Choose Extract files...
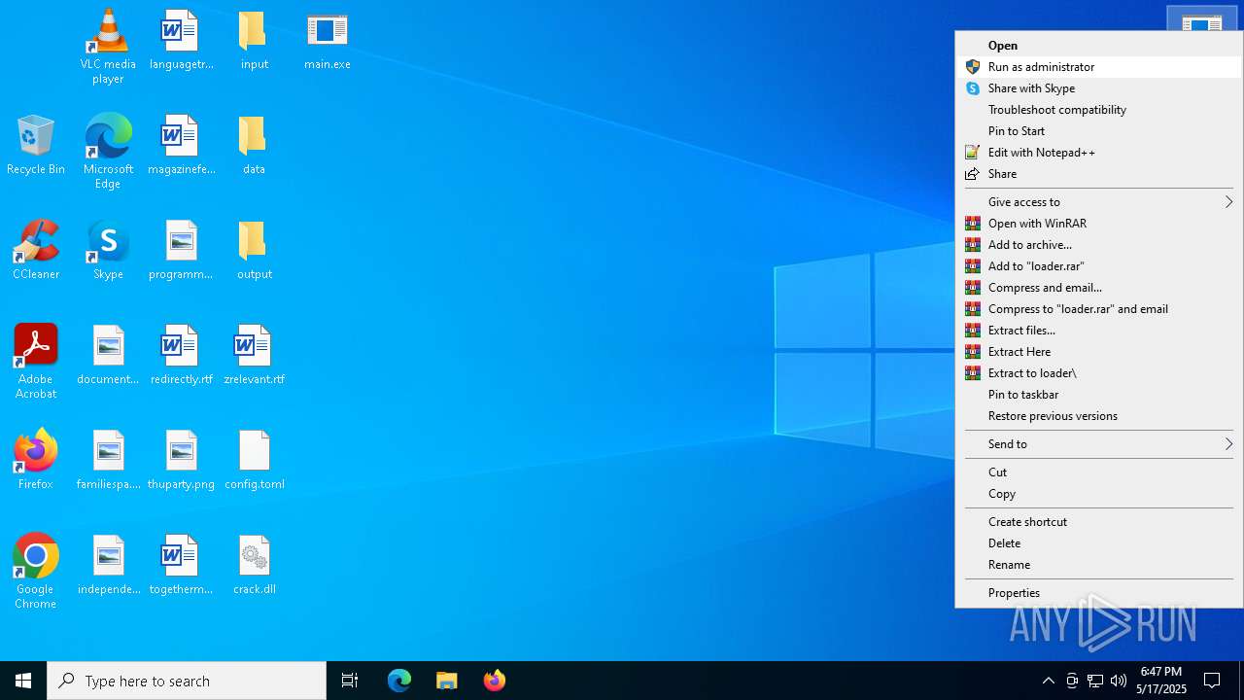Viewport: 1244px width, 700px height. (x=1098, y=331)
